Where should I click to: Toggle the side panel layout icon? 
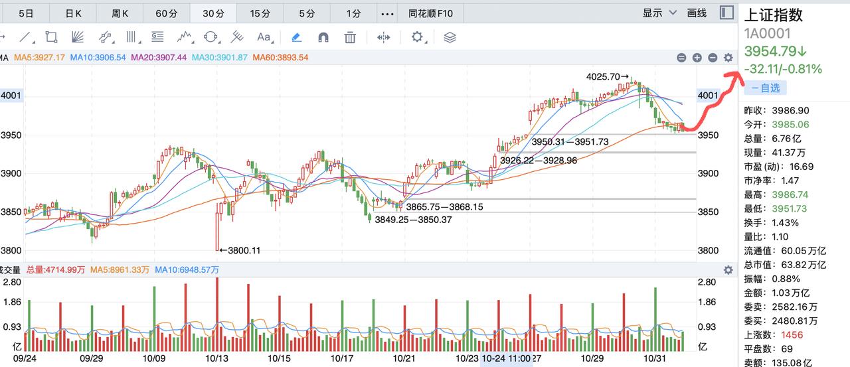click(x=727, y=13)
